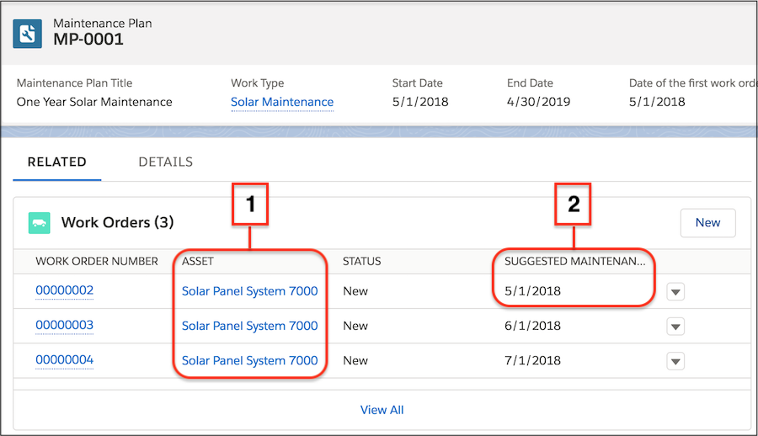Open work order 00000004

64,360
